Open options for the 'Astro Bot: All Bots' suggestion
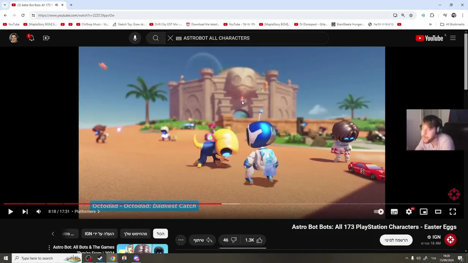468x263 pixels. click(49, 248)
